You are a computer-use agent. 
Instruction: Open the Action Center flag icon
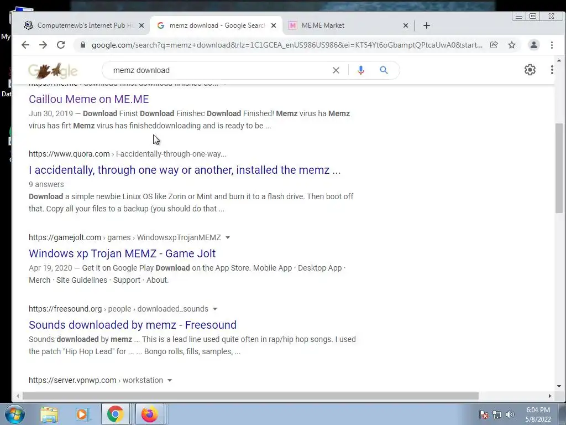(x=484, y=414)
